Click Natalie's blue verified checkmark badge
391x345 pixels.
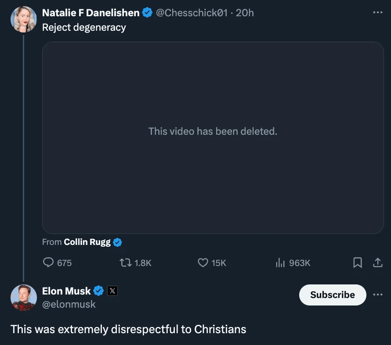pos(147,12)
